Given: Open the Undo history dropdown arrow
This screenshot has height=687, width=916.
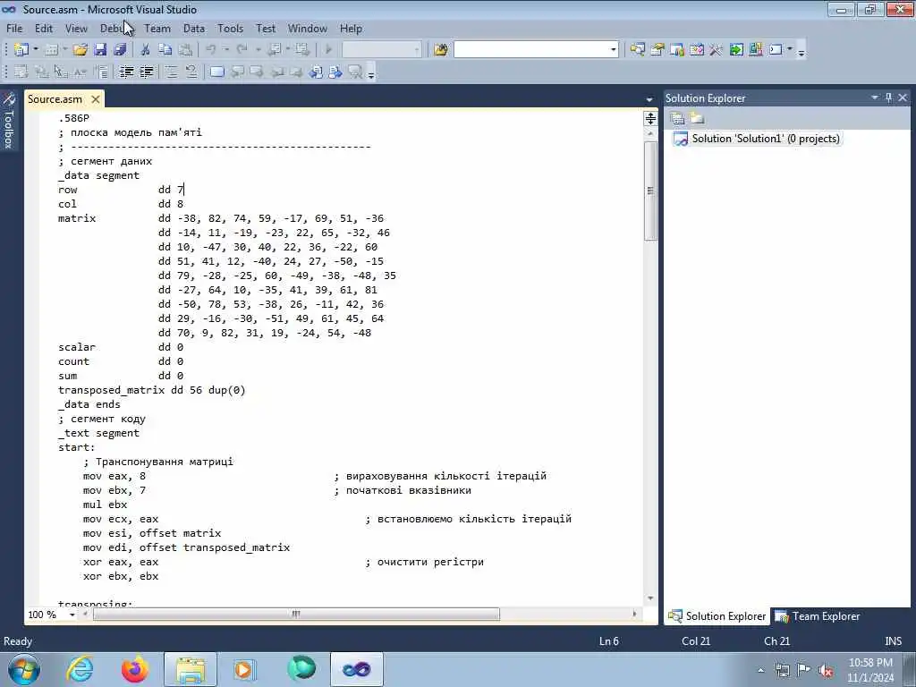Looking at the screenshot, I should [x=226, y=50].
